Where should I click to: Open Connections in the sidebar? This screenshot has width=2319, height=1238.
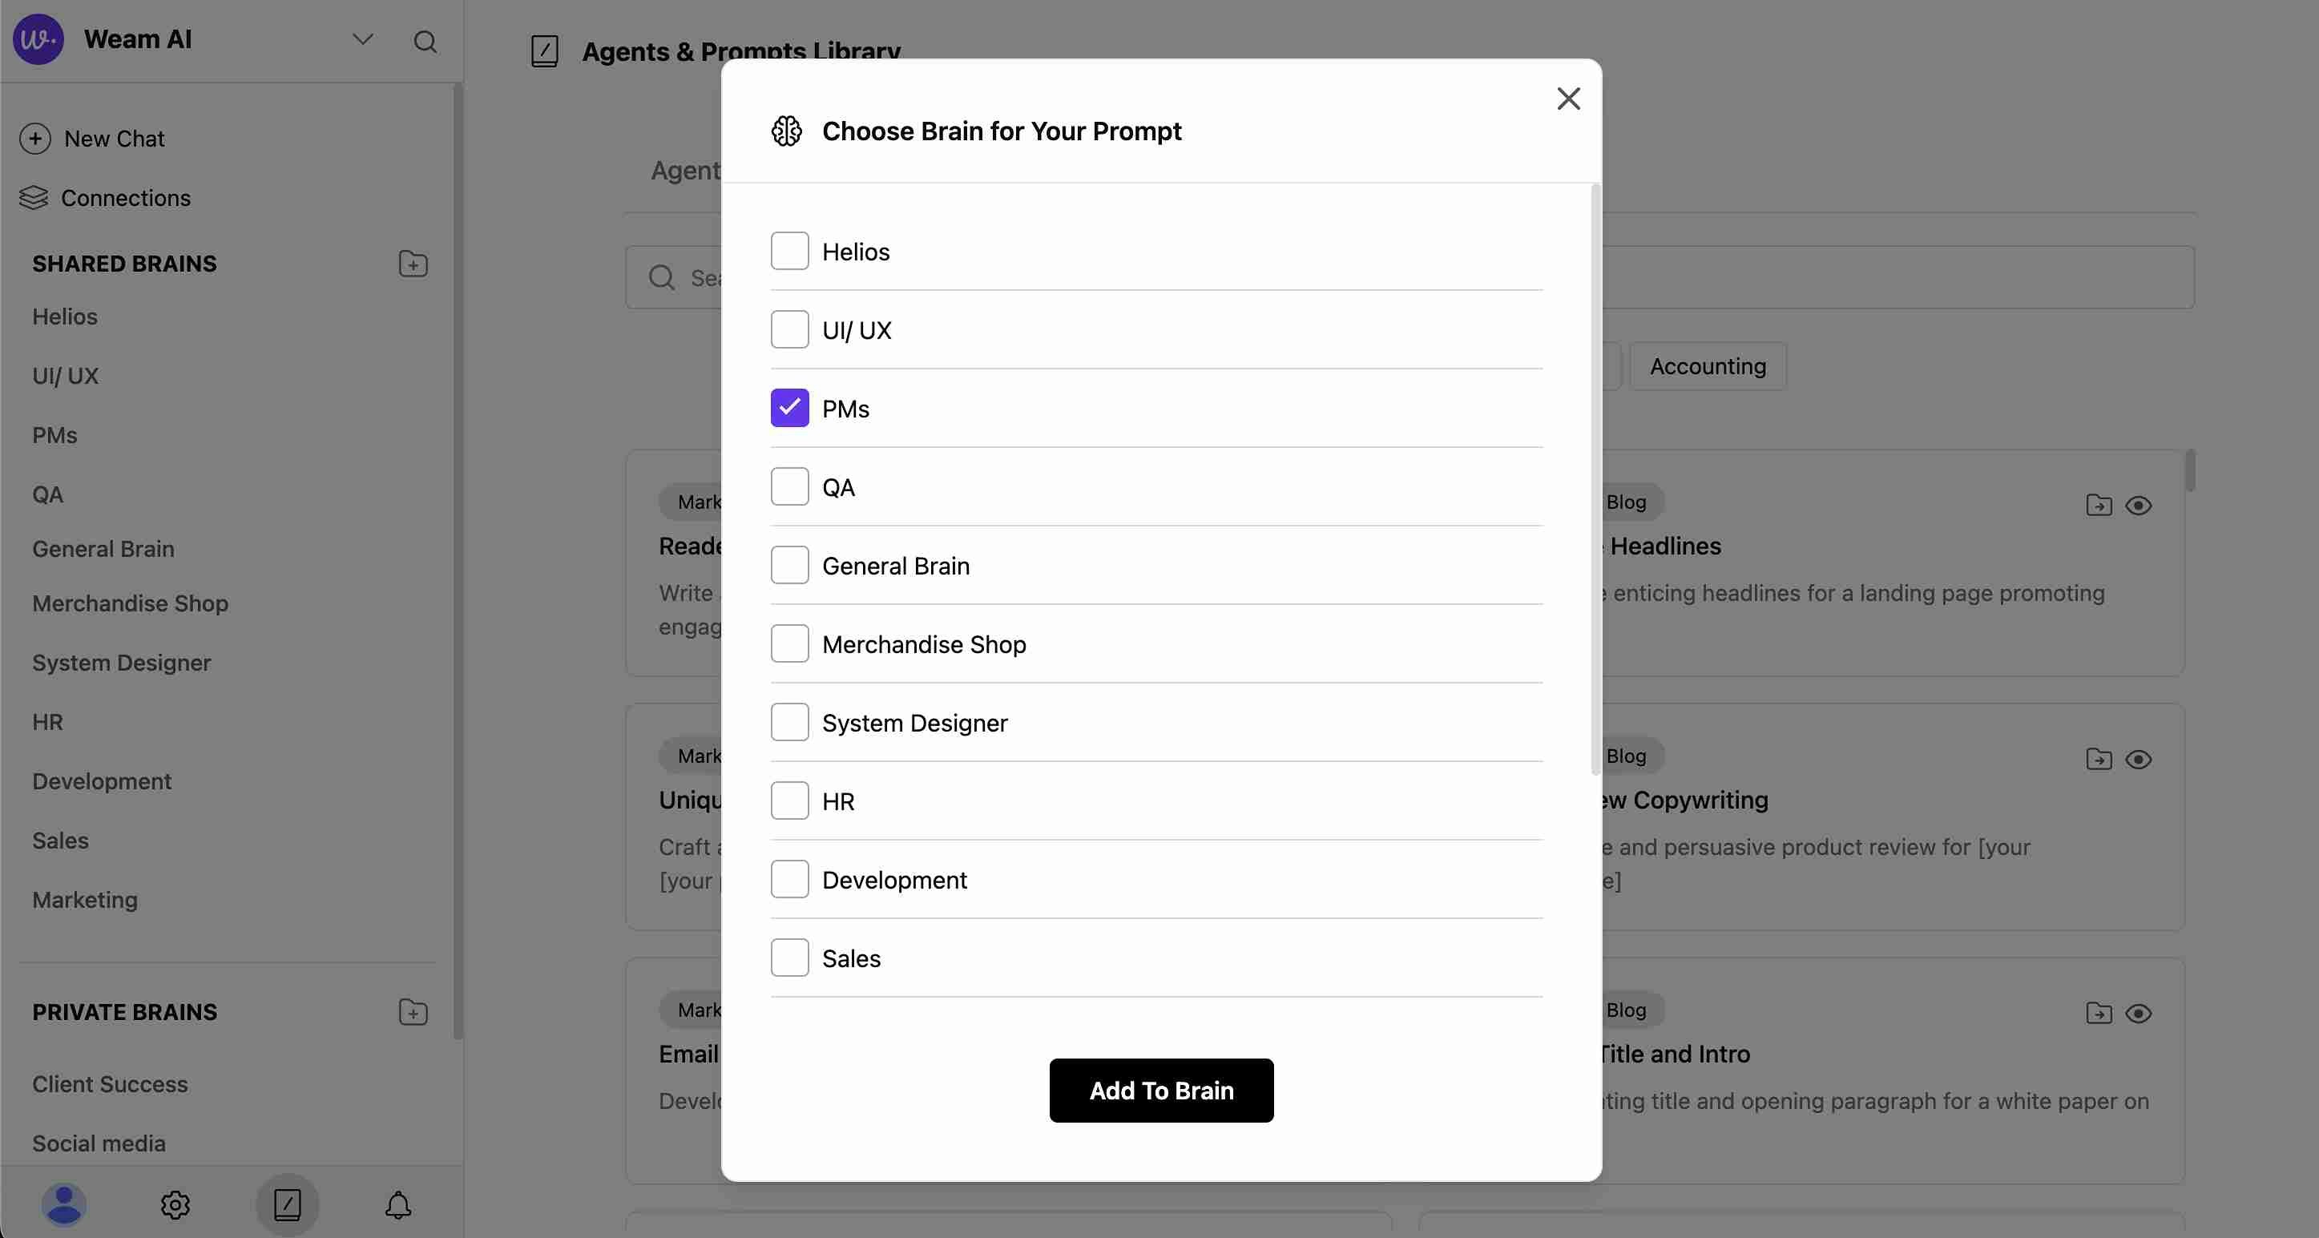click(x=125, y=198)
